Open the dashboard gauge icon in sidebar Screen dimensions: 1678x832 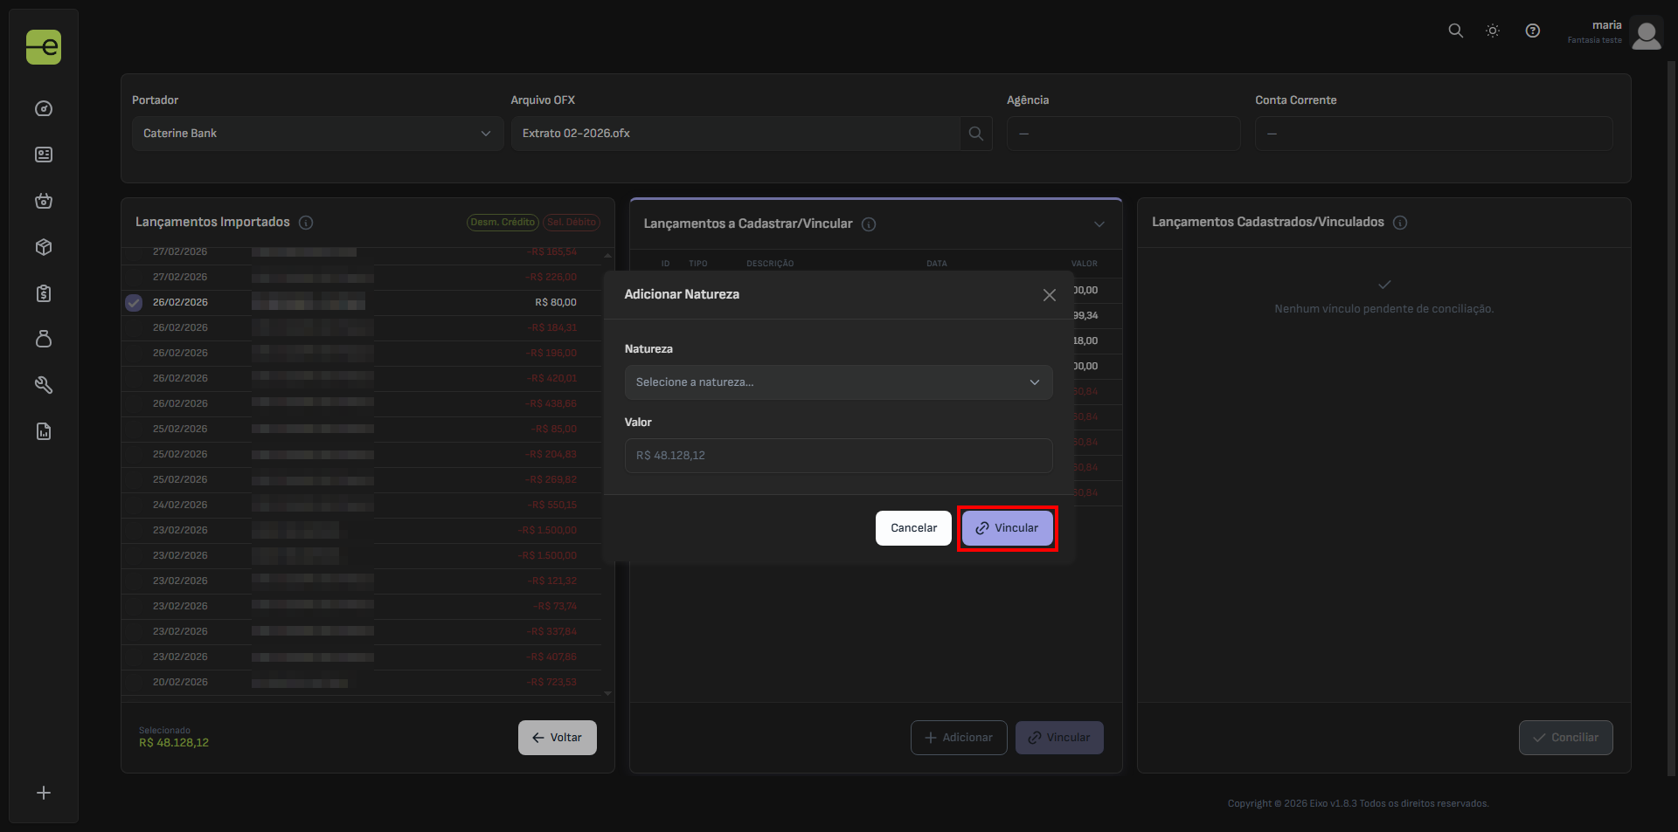[x=44, y=109]
